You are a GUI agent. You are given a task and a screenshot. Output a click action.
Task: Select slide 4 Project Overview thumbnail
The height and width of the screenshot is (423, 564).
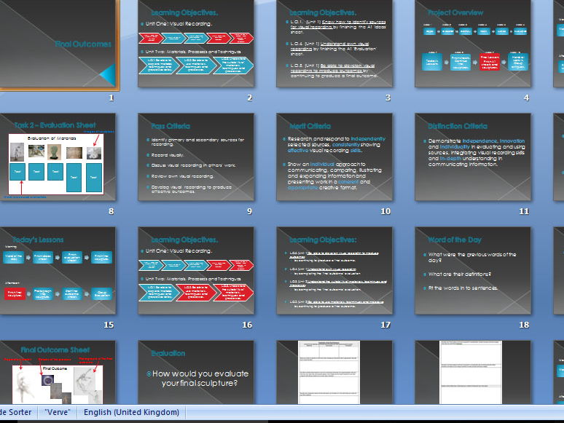[473, 43]
